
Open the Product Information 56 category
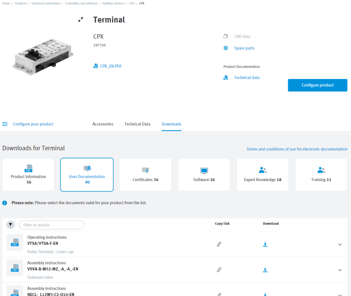(x=28, y=175)
